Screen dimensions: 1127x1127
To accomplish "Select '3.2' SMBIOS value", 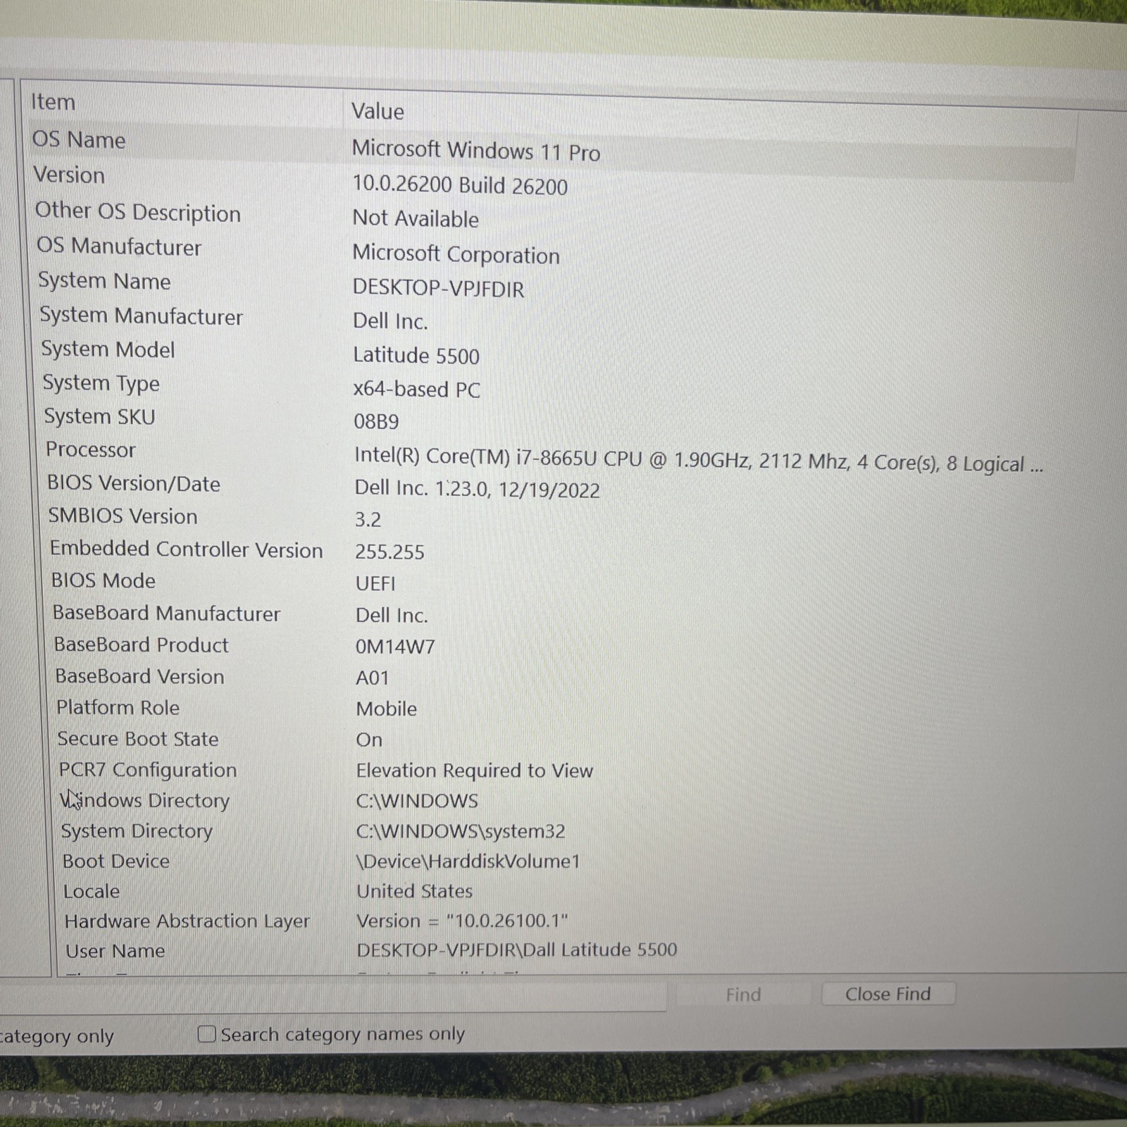I will pyautogui.click(x=368, y=520).
